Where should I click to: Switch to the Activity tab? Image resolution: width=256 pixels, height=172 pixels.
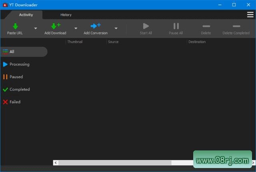pos(26,15)
